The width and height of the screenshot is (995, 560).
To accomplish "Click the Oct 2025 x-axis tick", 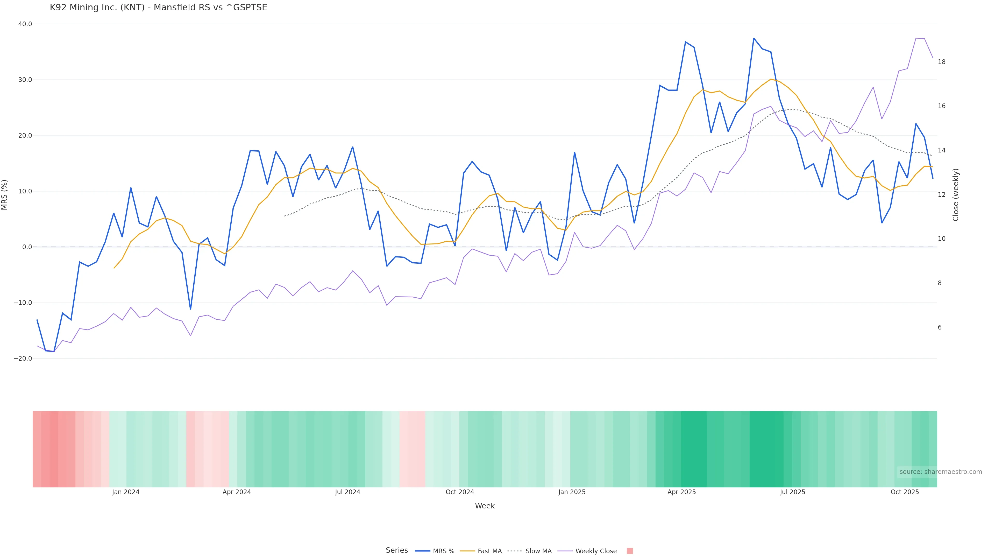I will pos(905,492).
